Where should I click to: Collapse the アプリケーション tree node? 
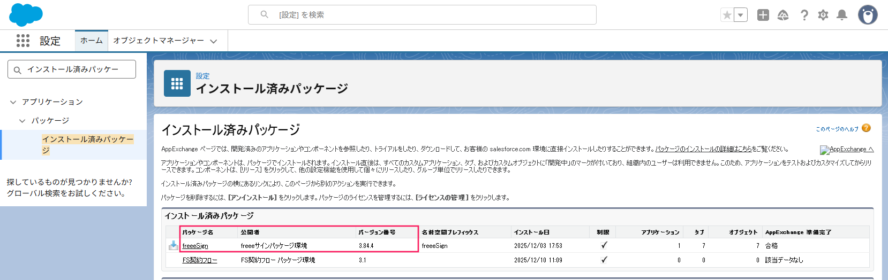13,102
